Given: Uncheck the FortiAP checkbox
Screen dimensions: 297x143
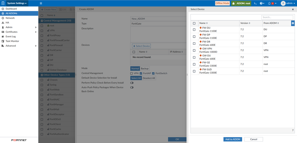Looking at the screenshot, I should [141, 73].
